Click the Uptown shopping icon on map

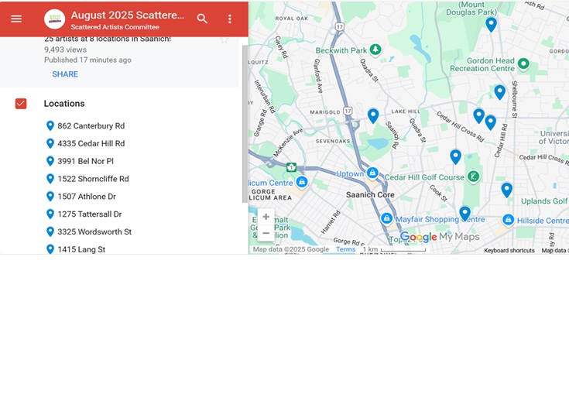coord(372,173)
